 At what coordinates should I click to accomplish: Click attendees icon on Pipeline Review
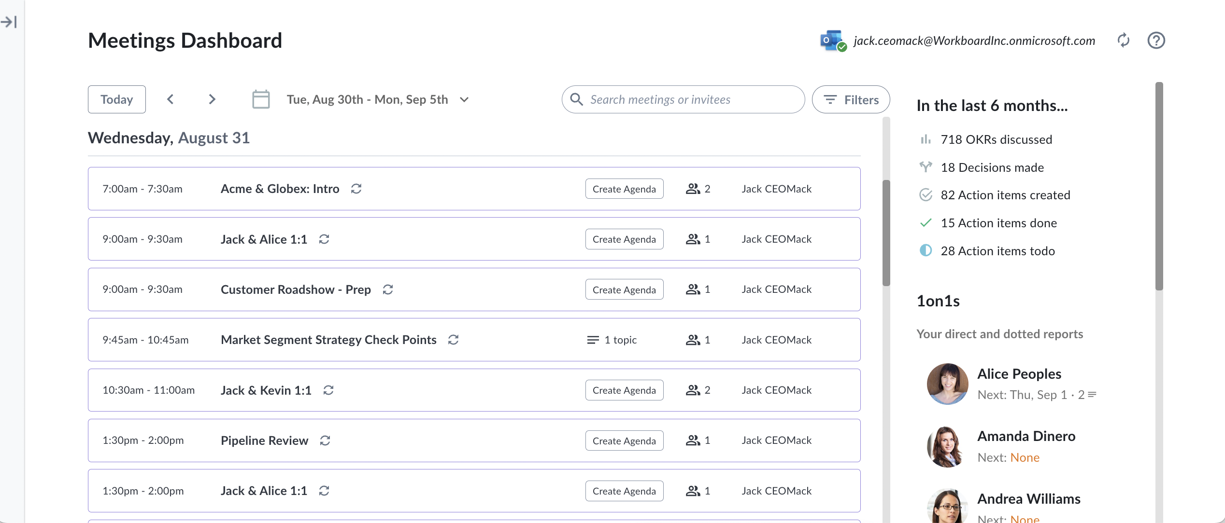click(x=693, y=440)
